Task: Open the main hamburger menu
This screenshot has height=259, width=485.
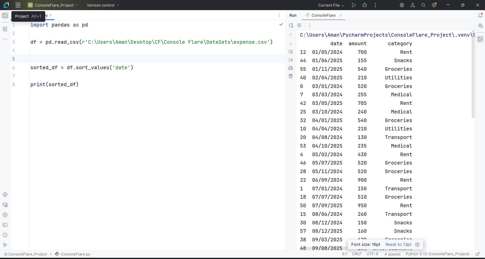Action: pyautogui.click(x=18, y=5)
